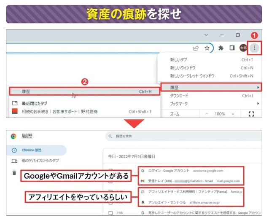The height and width of the screenshot is (220, 269).
Task: Open the side panel icon
Action: (x=232, y=48)
